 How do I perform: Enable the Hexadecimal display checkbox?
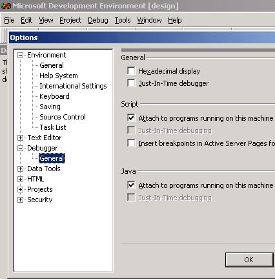click(131, 70)
